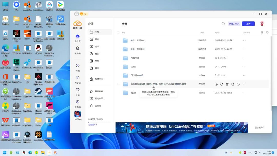The height and width of the screenshot is (156, 277).
Task: Open File Explorer from the taskbar
Action: [x=43, y=153]
